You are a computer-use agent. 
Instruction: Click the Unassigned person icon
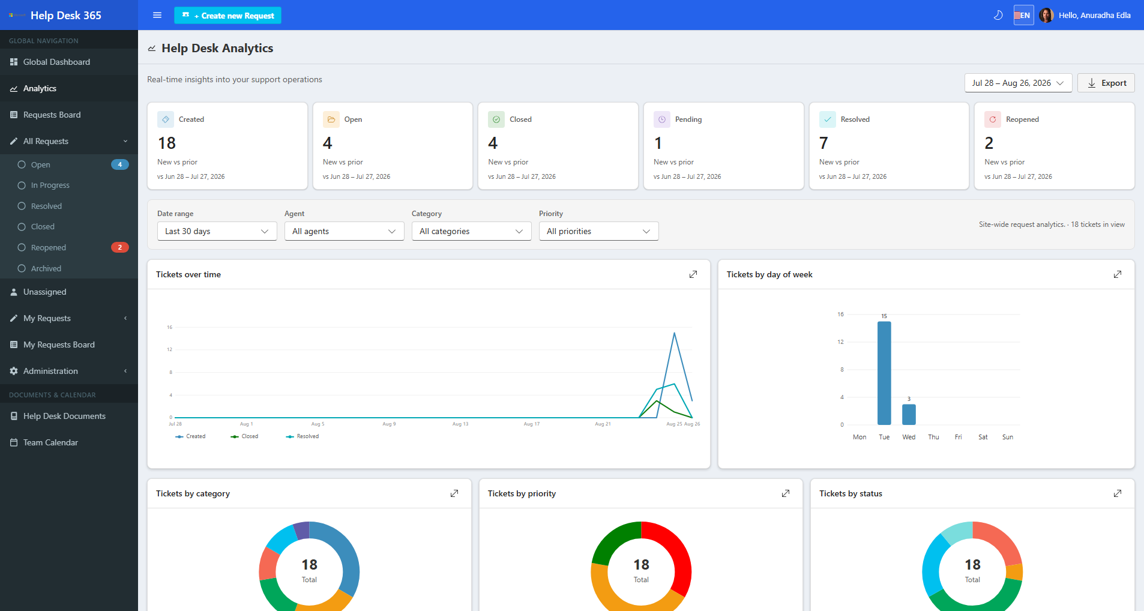pos(14,292)
